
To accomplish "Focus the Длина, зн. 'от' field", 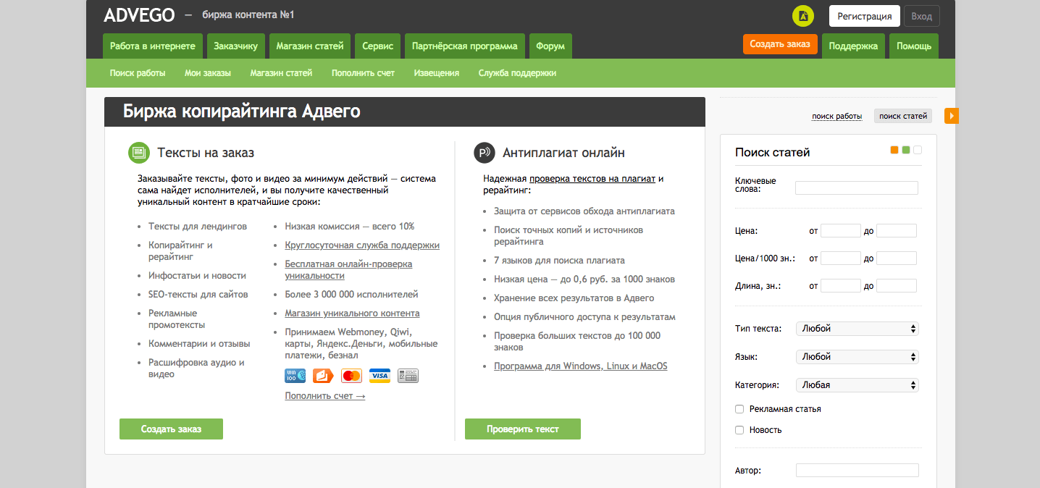I will [x=841, y=286].
